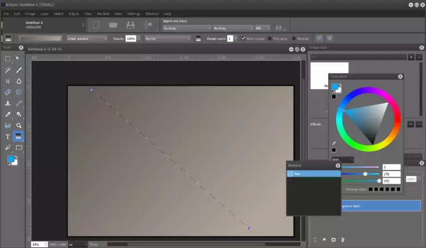This screenshot has width=426, height=248.
Task: Select the move arrow tool
Action: [18, 58]
